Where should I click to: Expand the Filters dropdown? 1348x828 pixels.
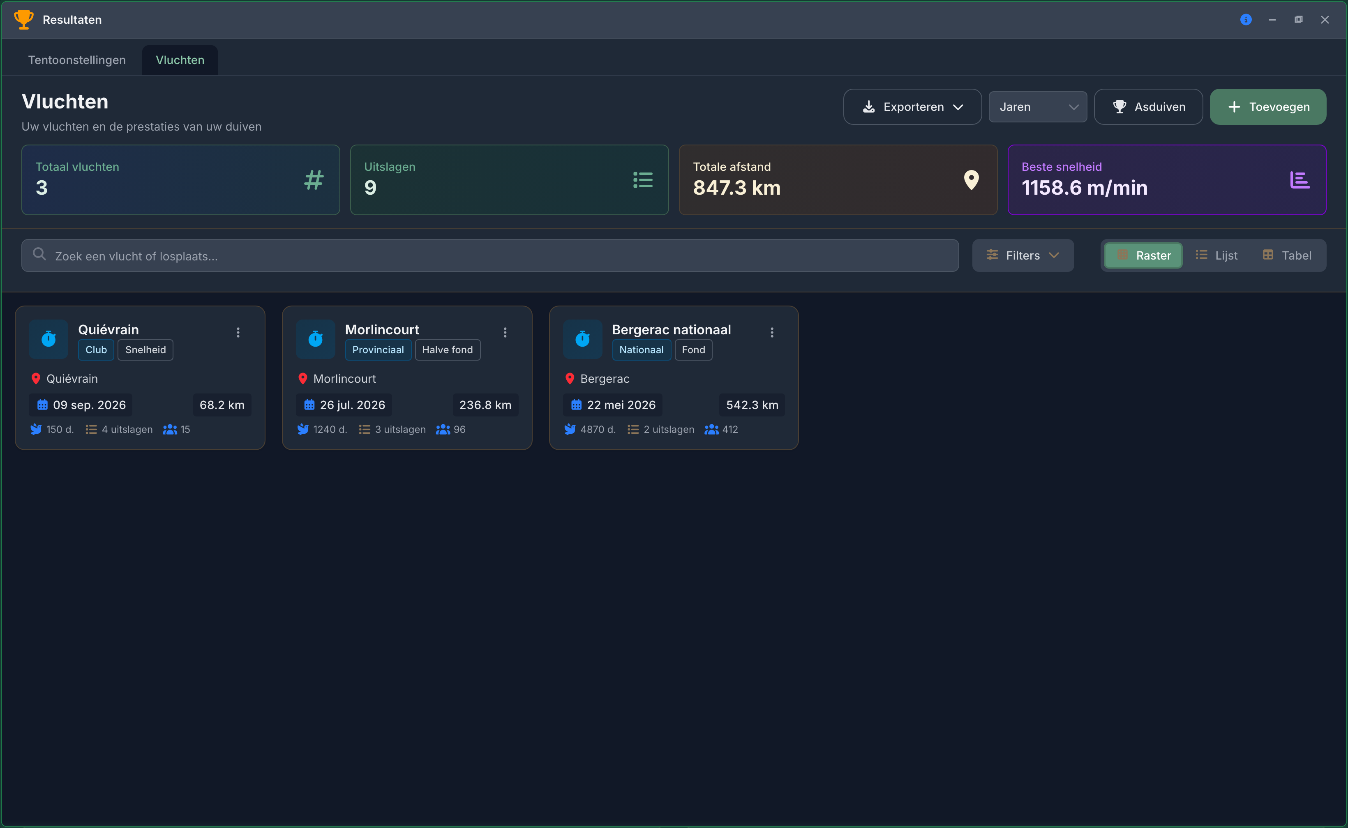[1023, 255]
